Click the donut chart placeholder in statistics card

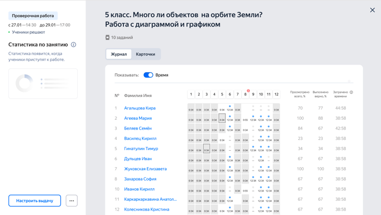[24, 83]
